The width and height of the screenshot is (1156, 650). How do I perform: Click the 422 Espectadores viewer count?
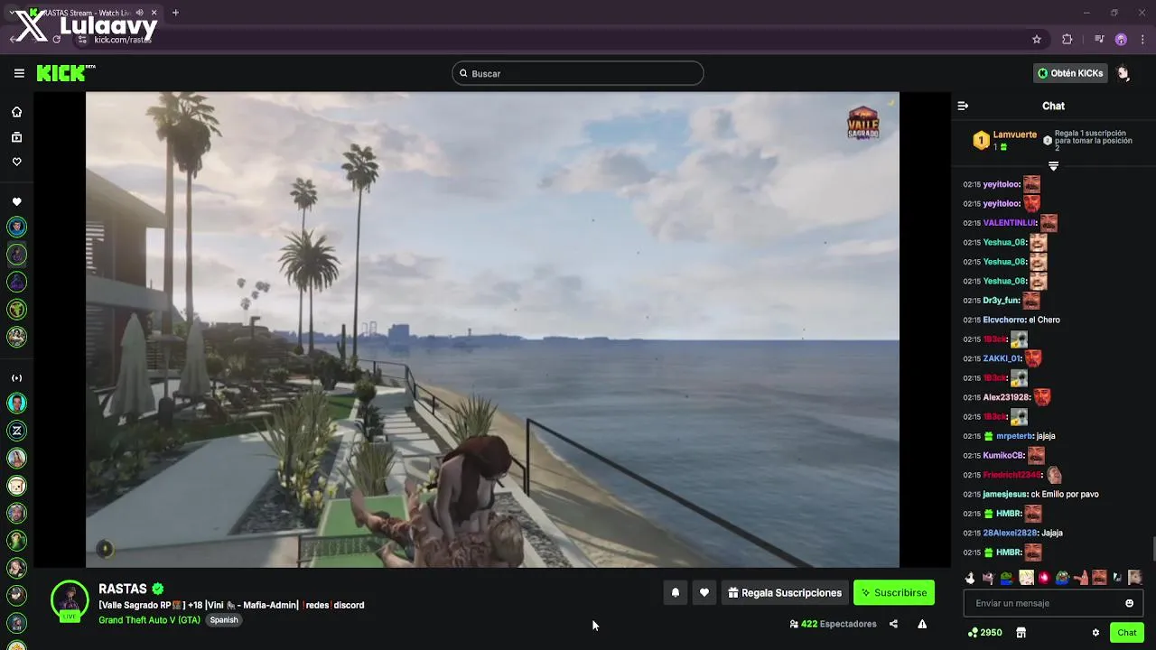(x=833, y=624)
